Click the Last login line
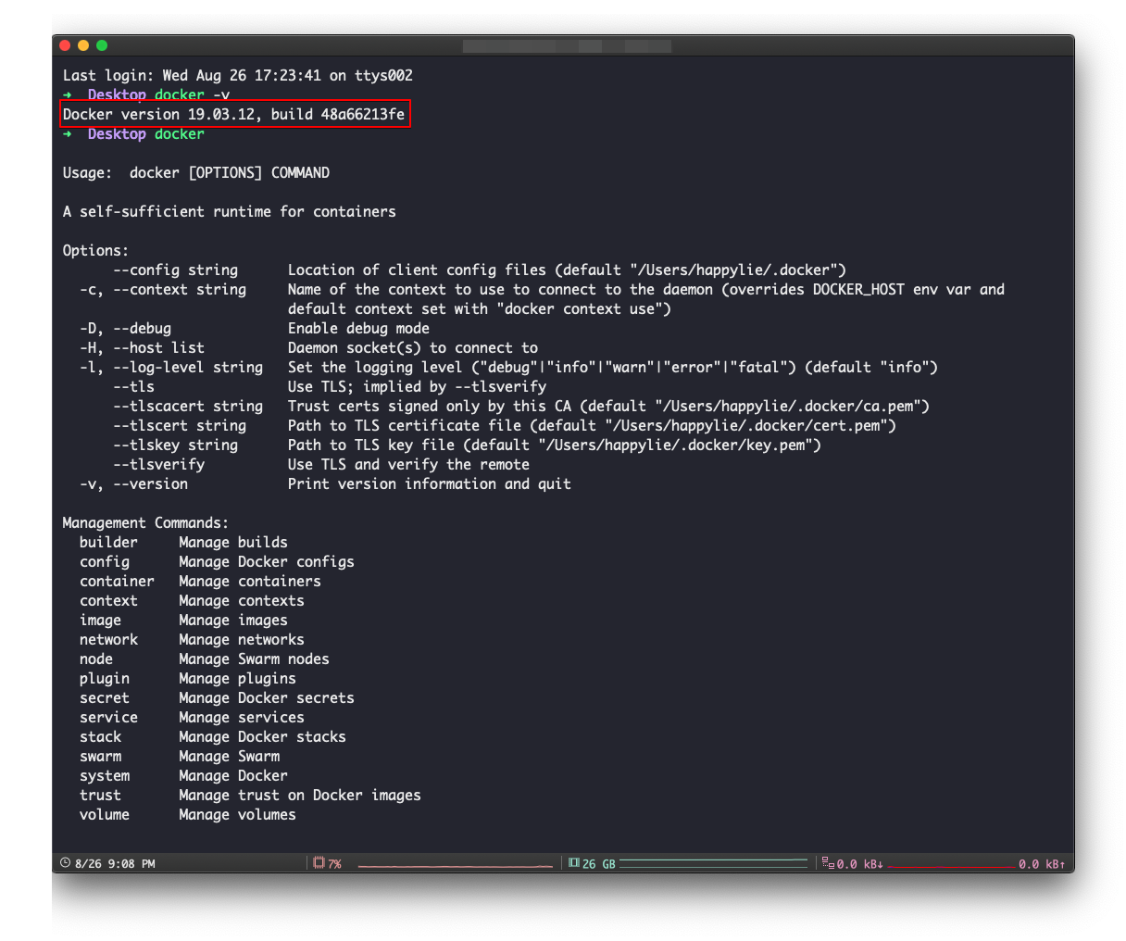Screen dimensions: 1126x941 coord(238,76)
